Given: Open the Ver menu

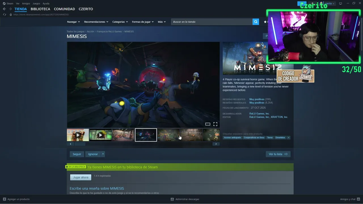Looking at the screenshot, I should [x=18, y=3].
